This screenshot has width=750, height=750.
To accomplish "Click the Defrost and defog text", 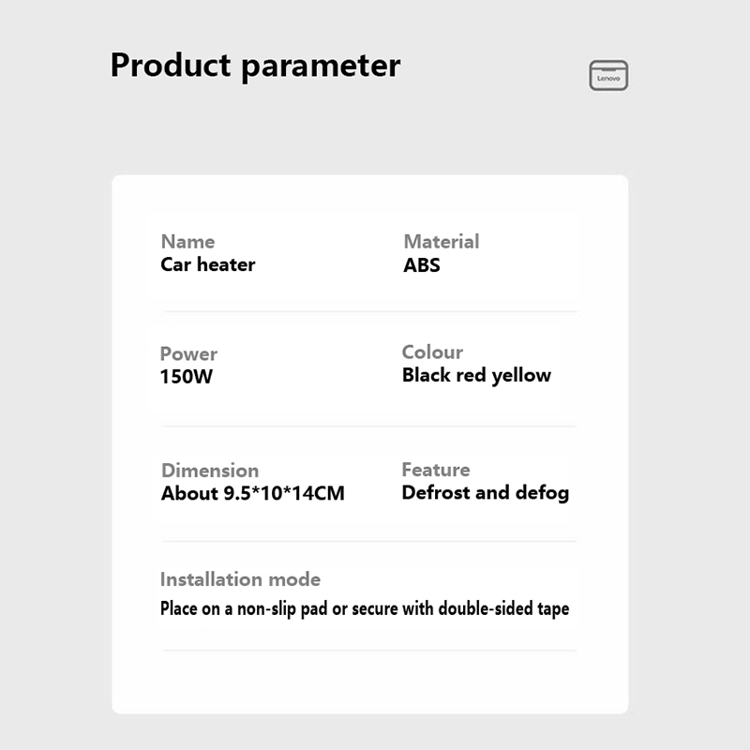I will tap(485, 493).
